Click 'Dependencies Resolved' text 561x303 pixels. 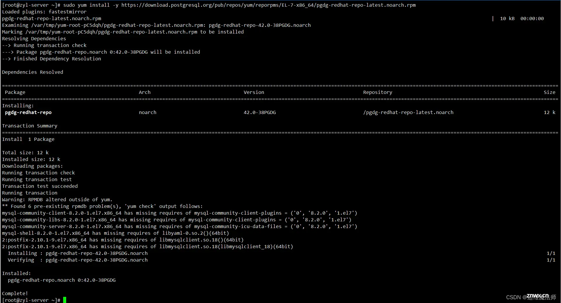pos(33,72)
